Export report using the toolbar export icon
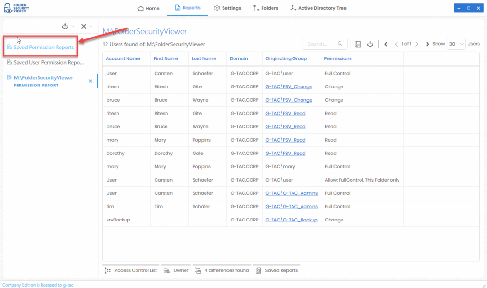This screenshot has width=487, height=288. (370, 44)
